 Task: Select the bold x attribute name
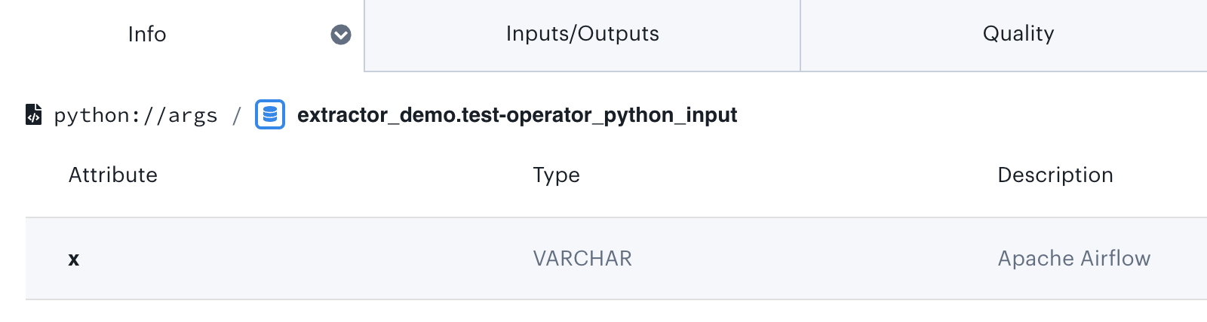[x=74, y=260]
